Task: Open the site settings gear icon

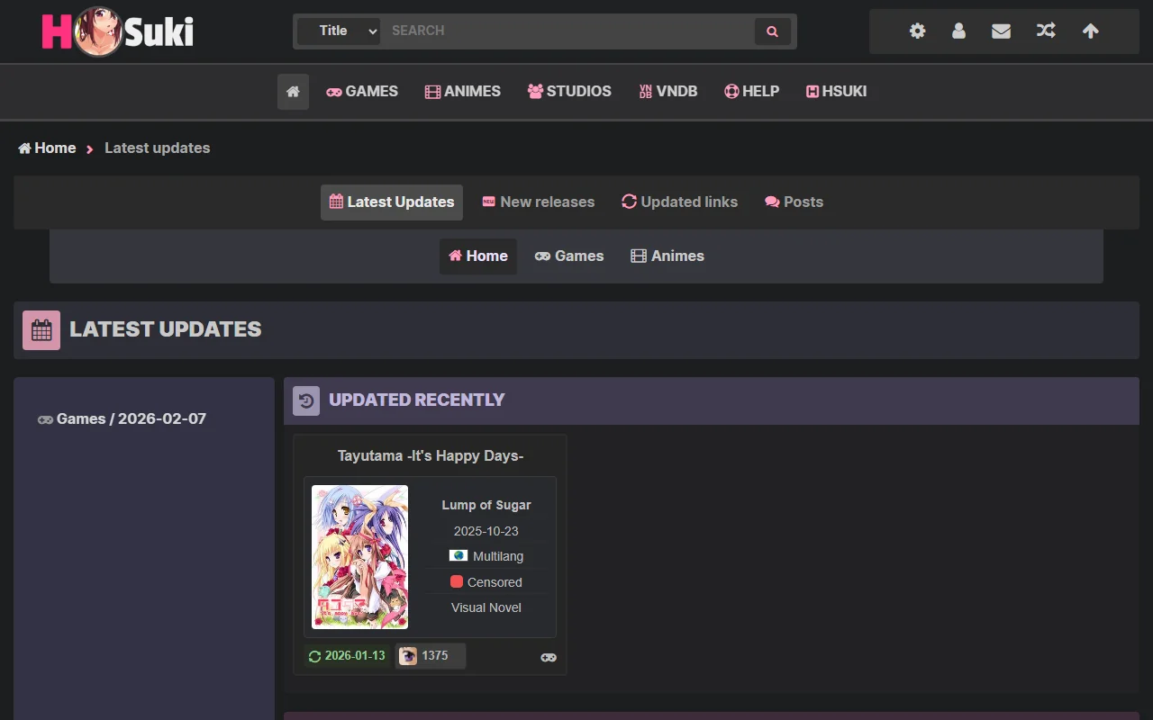Action: [x=917, y=31]
